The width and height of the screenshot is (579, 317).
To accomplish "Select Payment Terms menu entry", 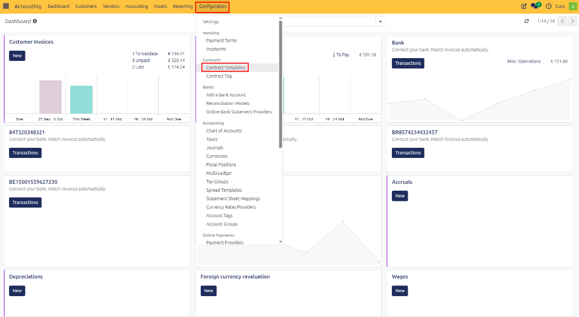I will [222, 41].
